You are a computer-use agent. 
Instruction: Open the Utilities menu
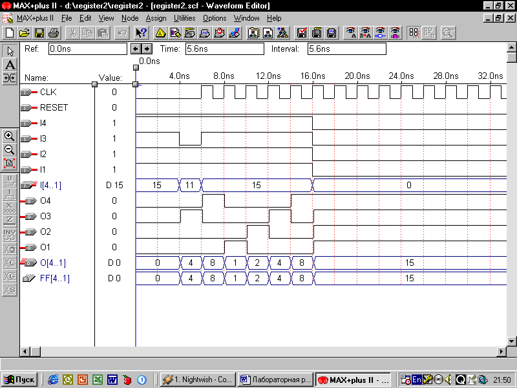pyautogui.click(x=184, y=18)
